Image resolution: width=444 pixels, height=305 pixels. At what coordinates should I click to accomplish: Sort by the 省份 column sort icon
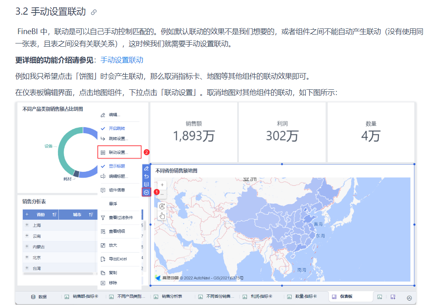(x=54, y=215)
